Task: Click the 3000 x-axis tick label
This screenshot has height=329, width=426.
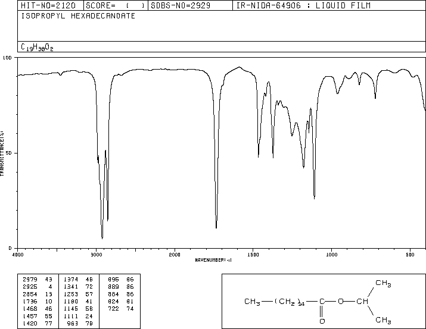Action: click(96, 255)
